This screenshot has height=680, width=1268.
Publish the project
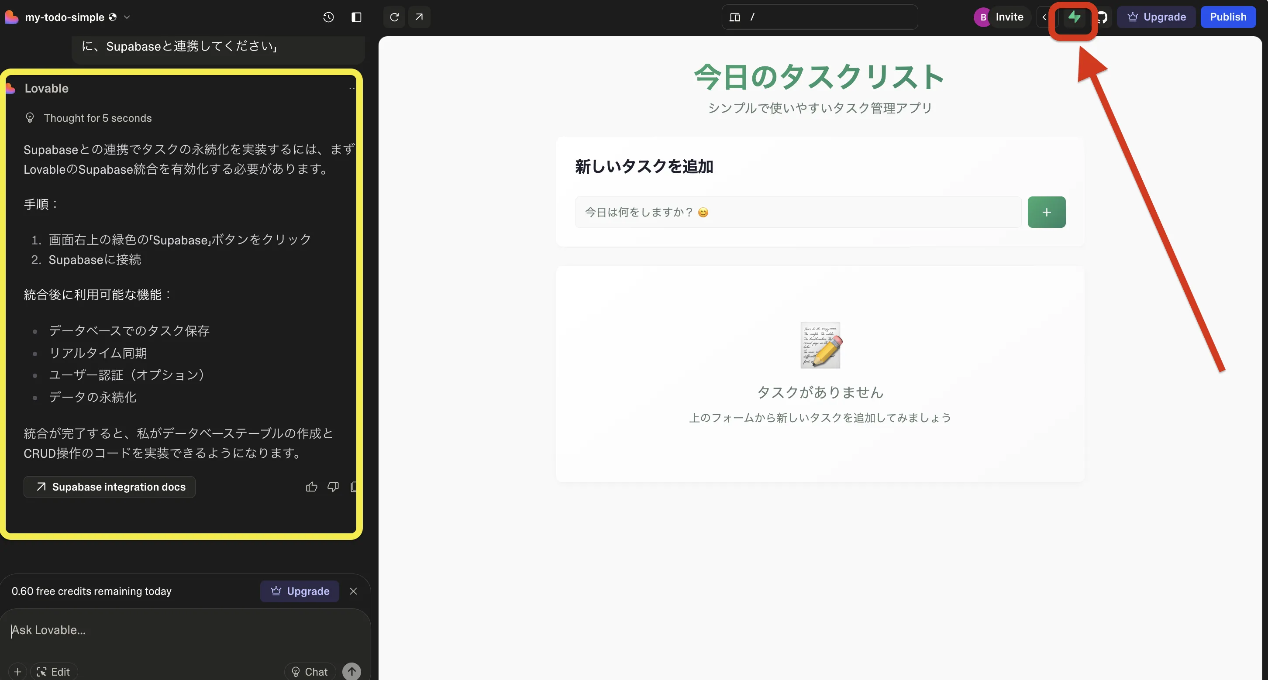pyautogui.click(x=1228, y=16)
